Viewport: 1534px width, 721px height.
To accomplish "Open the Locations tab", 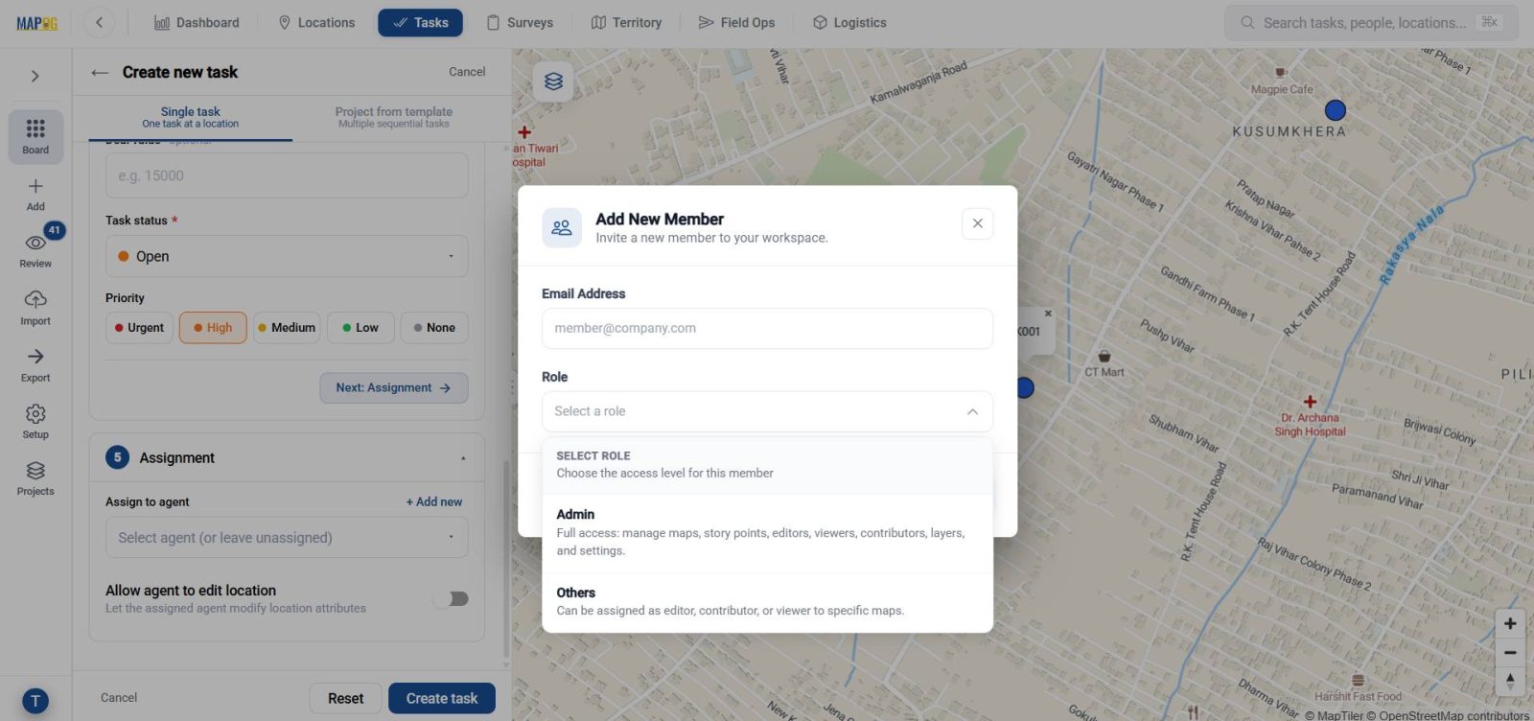I will (x=315, y=22).
